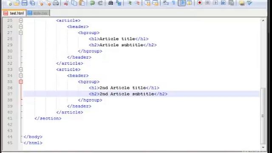Copy the selection using the Copy icon
The image size is (272, 153).
74,3
